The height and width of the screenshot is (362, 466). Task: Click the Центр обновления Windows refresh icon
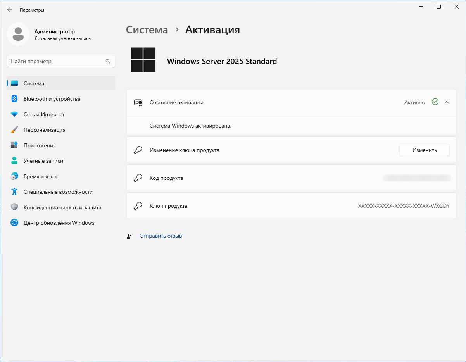click(x=14, y=223)
